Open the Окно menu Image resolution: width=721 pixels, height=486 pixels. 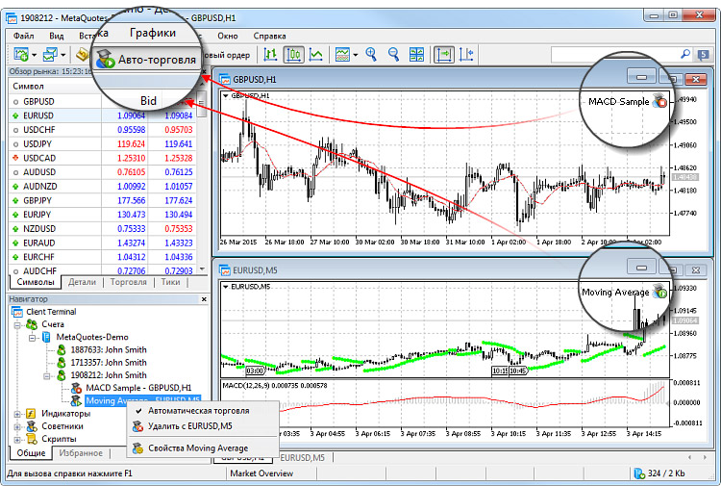click(228, 36)
